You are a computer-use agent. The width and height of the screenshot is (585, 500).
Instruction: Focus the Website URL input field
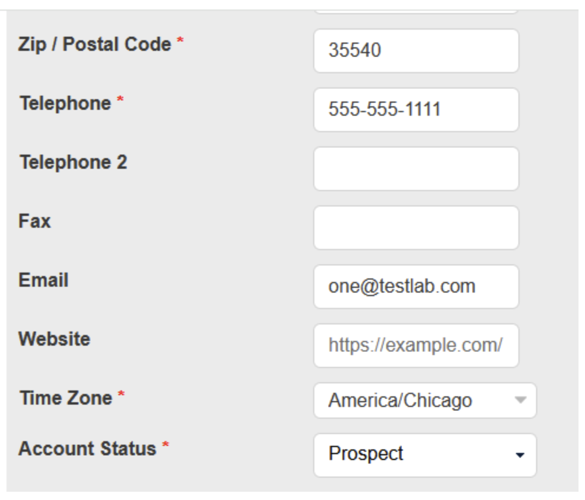416,346
